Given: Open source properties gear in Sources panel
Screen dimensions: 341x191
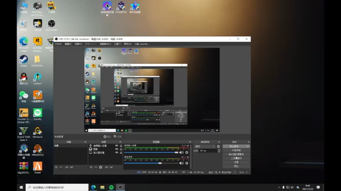Looking at the screenshot, I should (x=101, y=167).
